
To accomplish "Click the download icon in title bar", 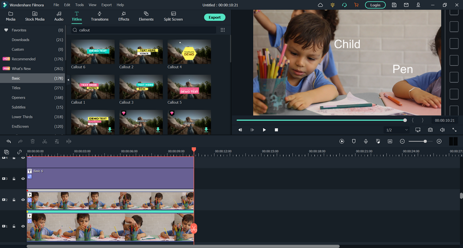I will [x=419, y=5].
